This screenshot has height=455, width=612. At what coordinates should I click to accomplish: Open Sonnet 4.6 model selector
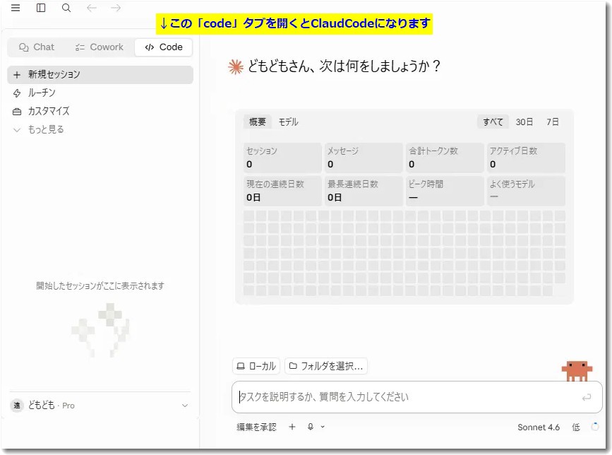coord(538,427)
